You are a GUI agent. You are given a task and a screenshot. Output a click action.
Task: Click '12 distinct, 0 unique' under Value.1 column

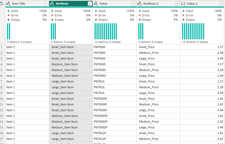[195, 42]
